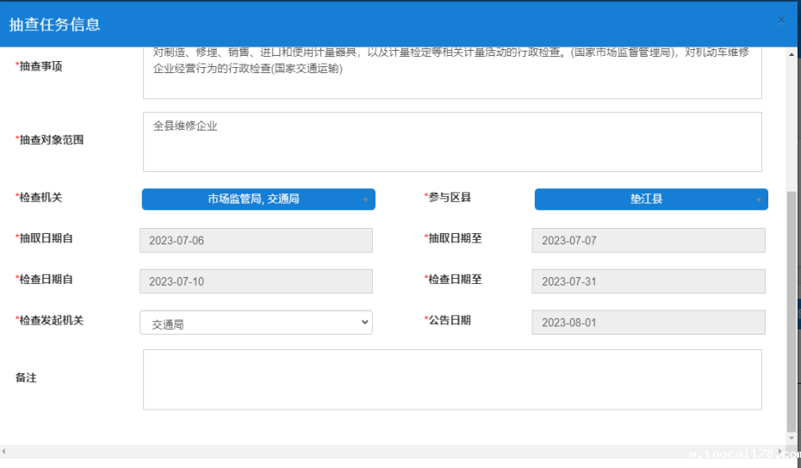801x468 pixels.
Task: Click the 抽取日期至 field showing 2023-07-07
Action: tap(648, 240)
